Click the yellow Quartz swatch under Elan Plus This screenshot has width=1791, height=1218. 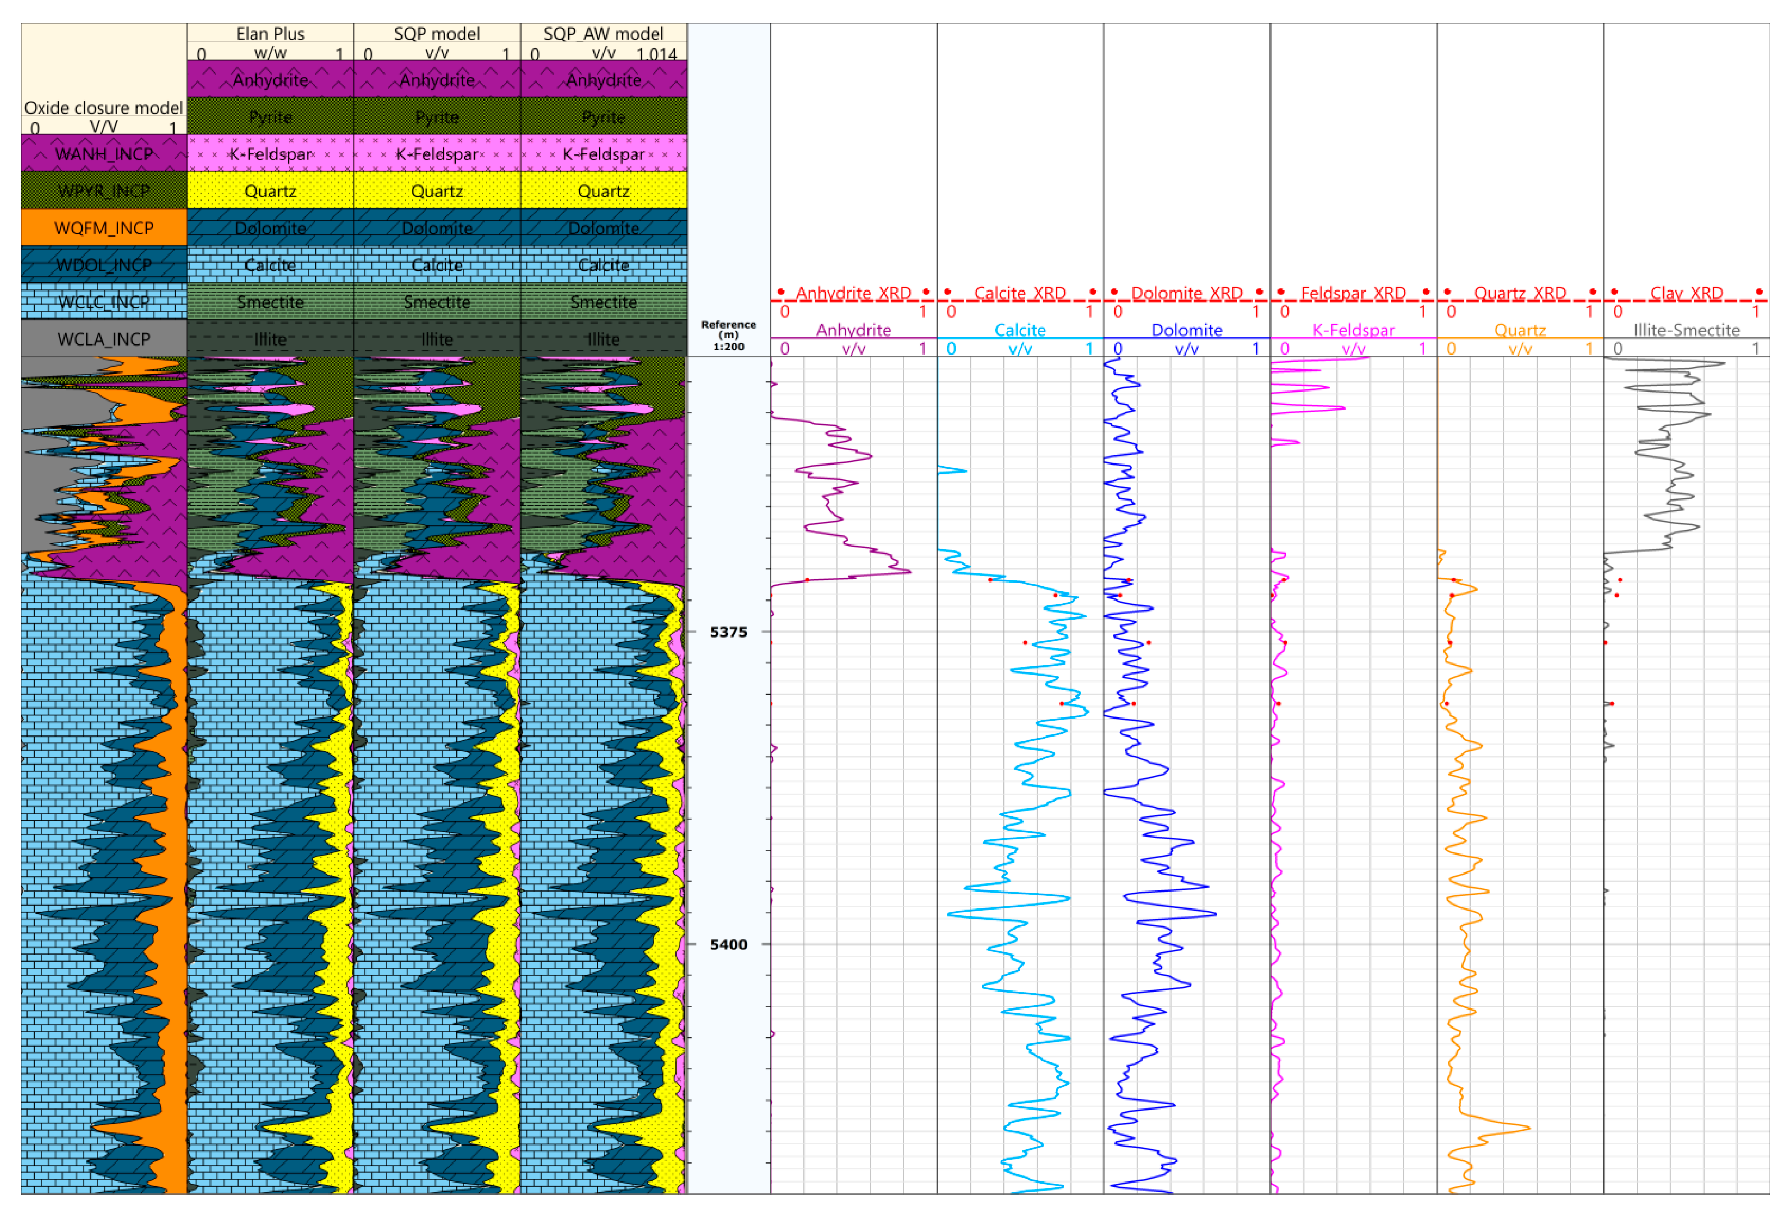pos(270,190)
